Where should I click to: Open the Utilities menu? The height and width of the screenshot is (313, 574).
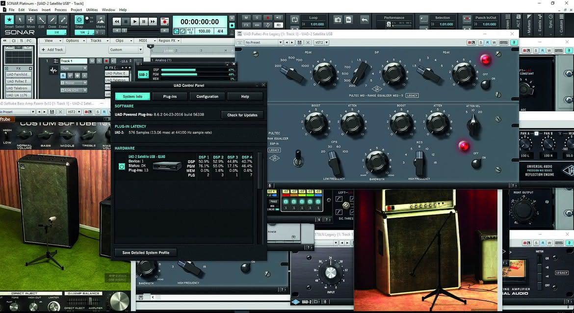92,10
